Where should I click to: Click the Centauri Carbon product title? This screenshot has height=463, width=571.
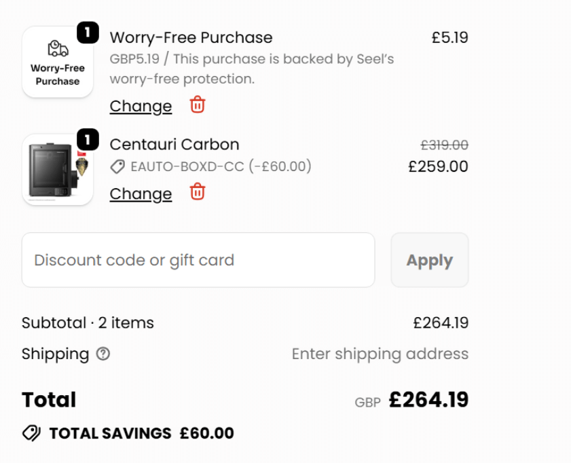(x=174, y=144)
